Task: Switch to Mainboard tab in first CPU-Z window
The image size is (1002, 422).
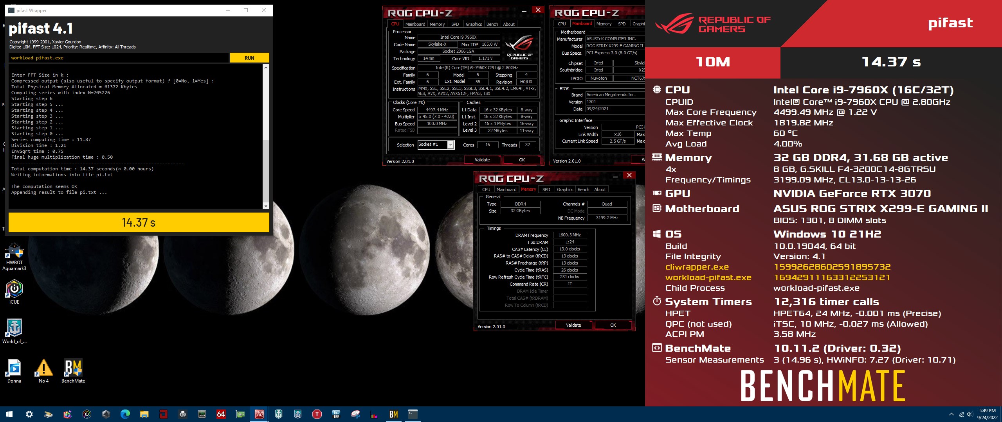Action: tap(415, 24)
